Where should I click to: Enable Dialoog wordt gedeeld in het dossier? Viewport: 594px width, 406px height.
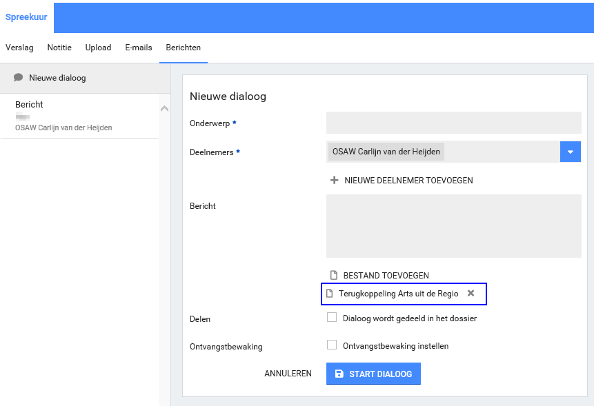(x=332, y=318)
